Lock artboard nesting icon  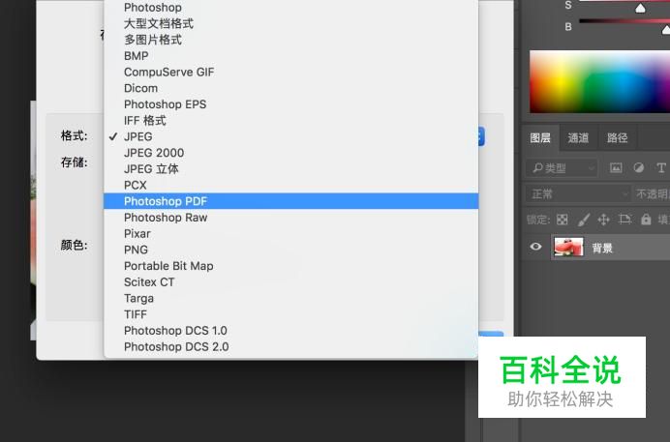click(x=624, y=220)
